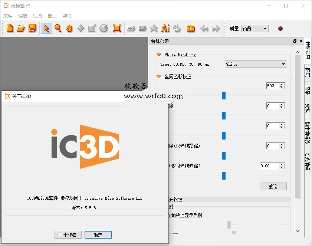The height and width of the screenshot is (246, 312).
Task: Click the 确定 button
Action: (x=98, y=234)
